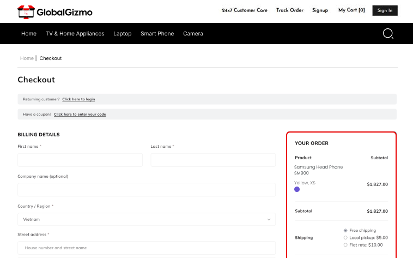Go to the Laptop category
The height and width of the screenshot is (258, 413).
(122, 34)
